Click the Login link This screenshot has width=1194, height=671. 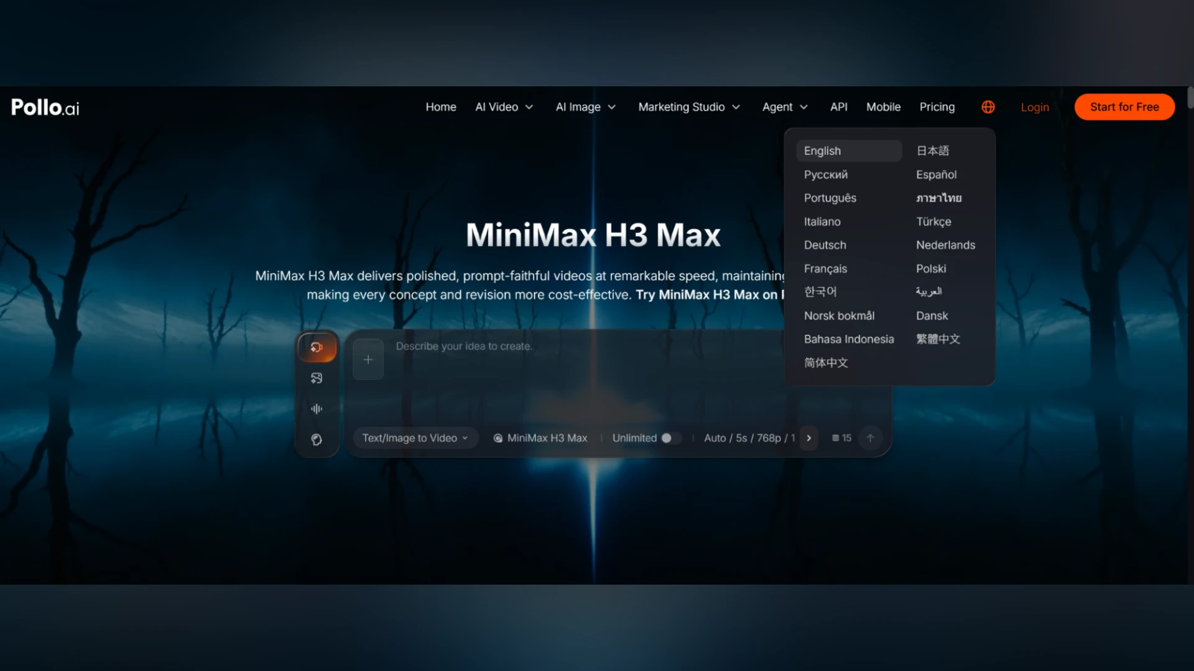1034,107
